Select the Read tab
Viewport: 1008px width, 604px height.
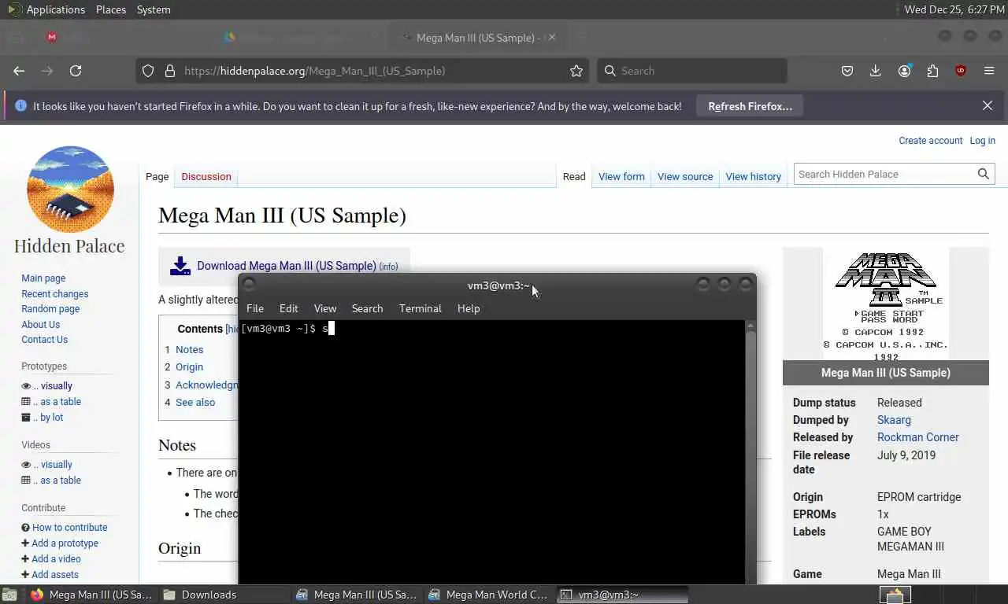(x=574, y=176)
